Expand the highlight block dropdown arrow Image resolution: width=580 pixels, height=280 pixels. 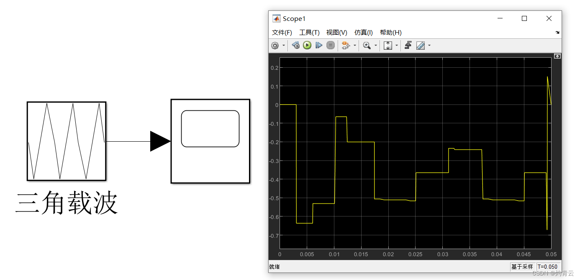click(355, 46)
